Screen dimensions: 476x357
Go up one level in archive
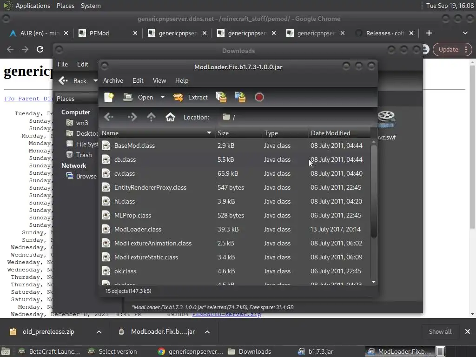(x=151, y=117)
